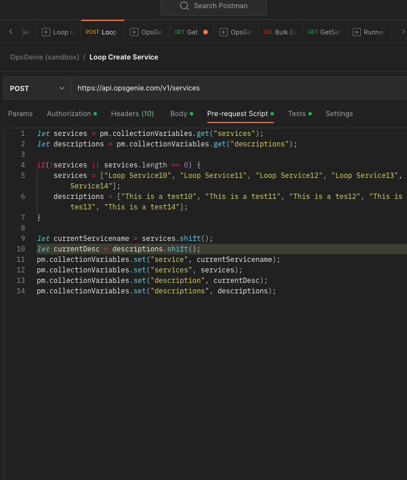Click the runner play icon on 'Loop re' tab

point(46,32)
